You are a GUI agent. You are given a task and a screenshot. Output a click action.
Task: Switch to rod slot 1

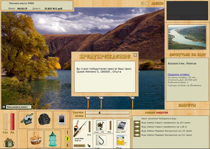click(x=67, y=132)
